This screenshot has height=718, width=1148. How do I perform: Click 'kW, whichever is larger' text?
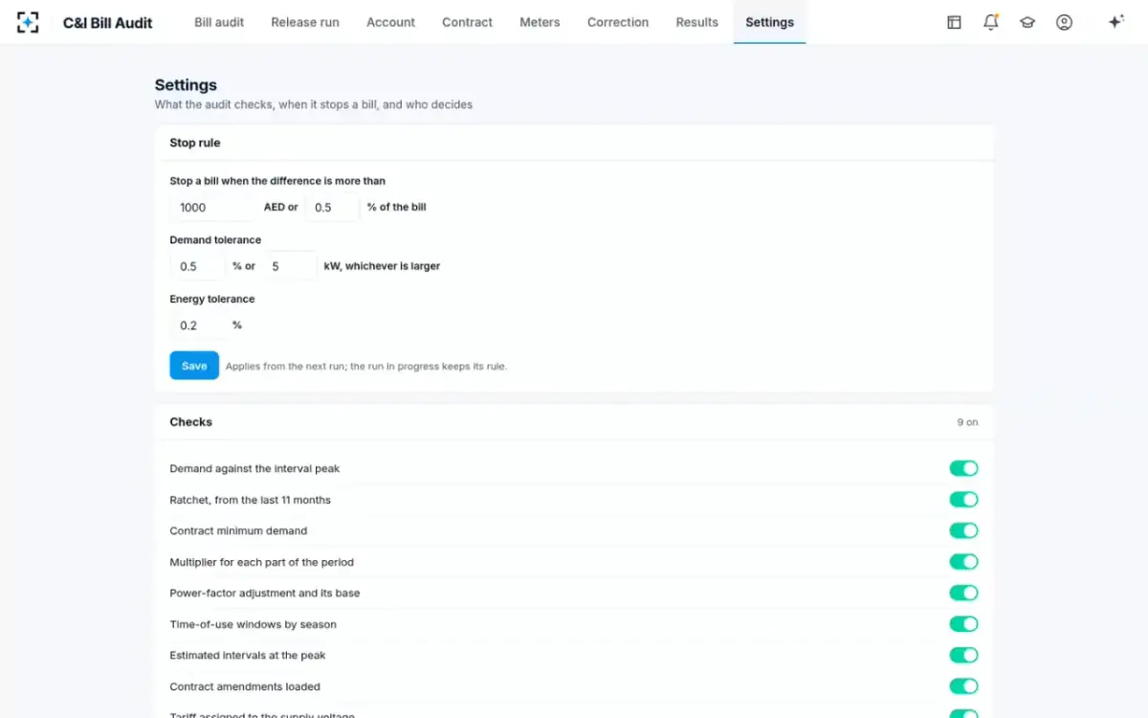click(382, 266)
